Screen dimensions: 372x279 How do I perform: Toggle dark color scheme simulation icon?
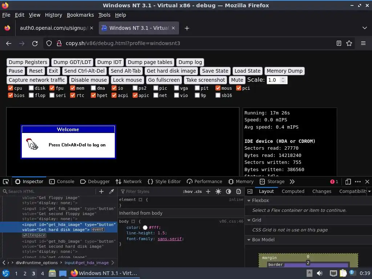pyautogui.click(x=229, y=191)
